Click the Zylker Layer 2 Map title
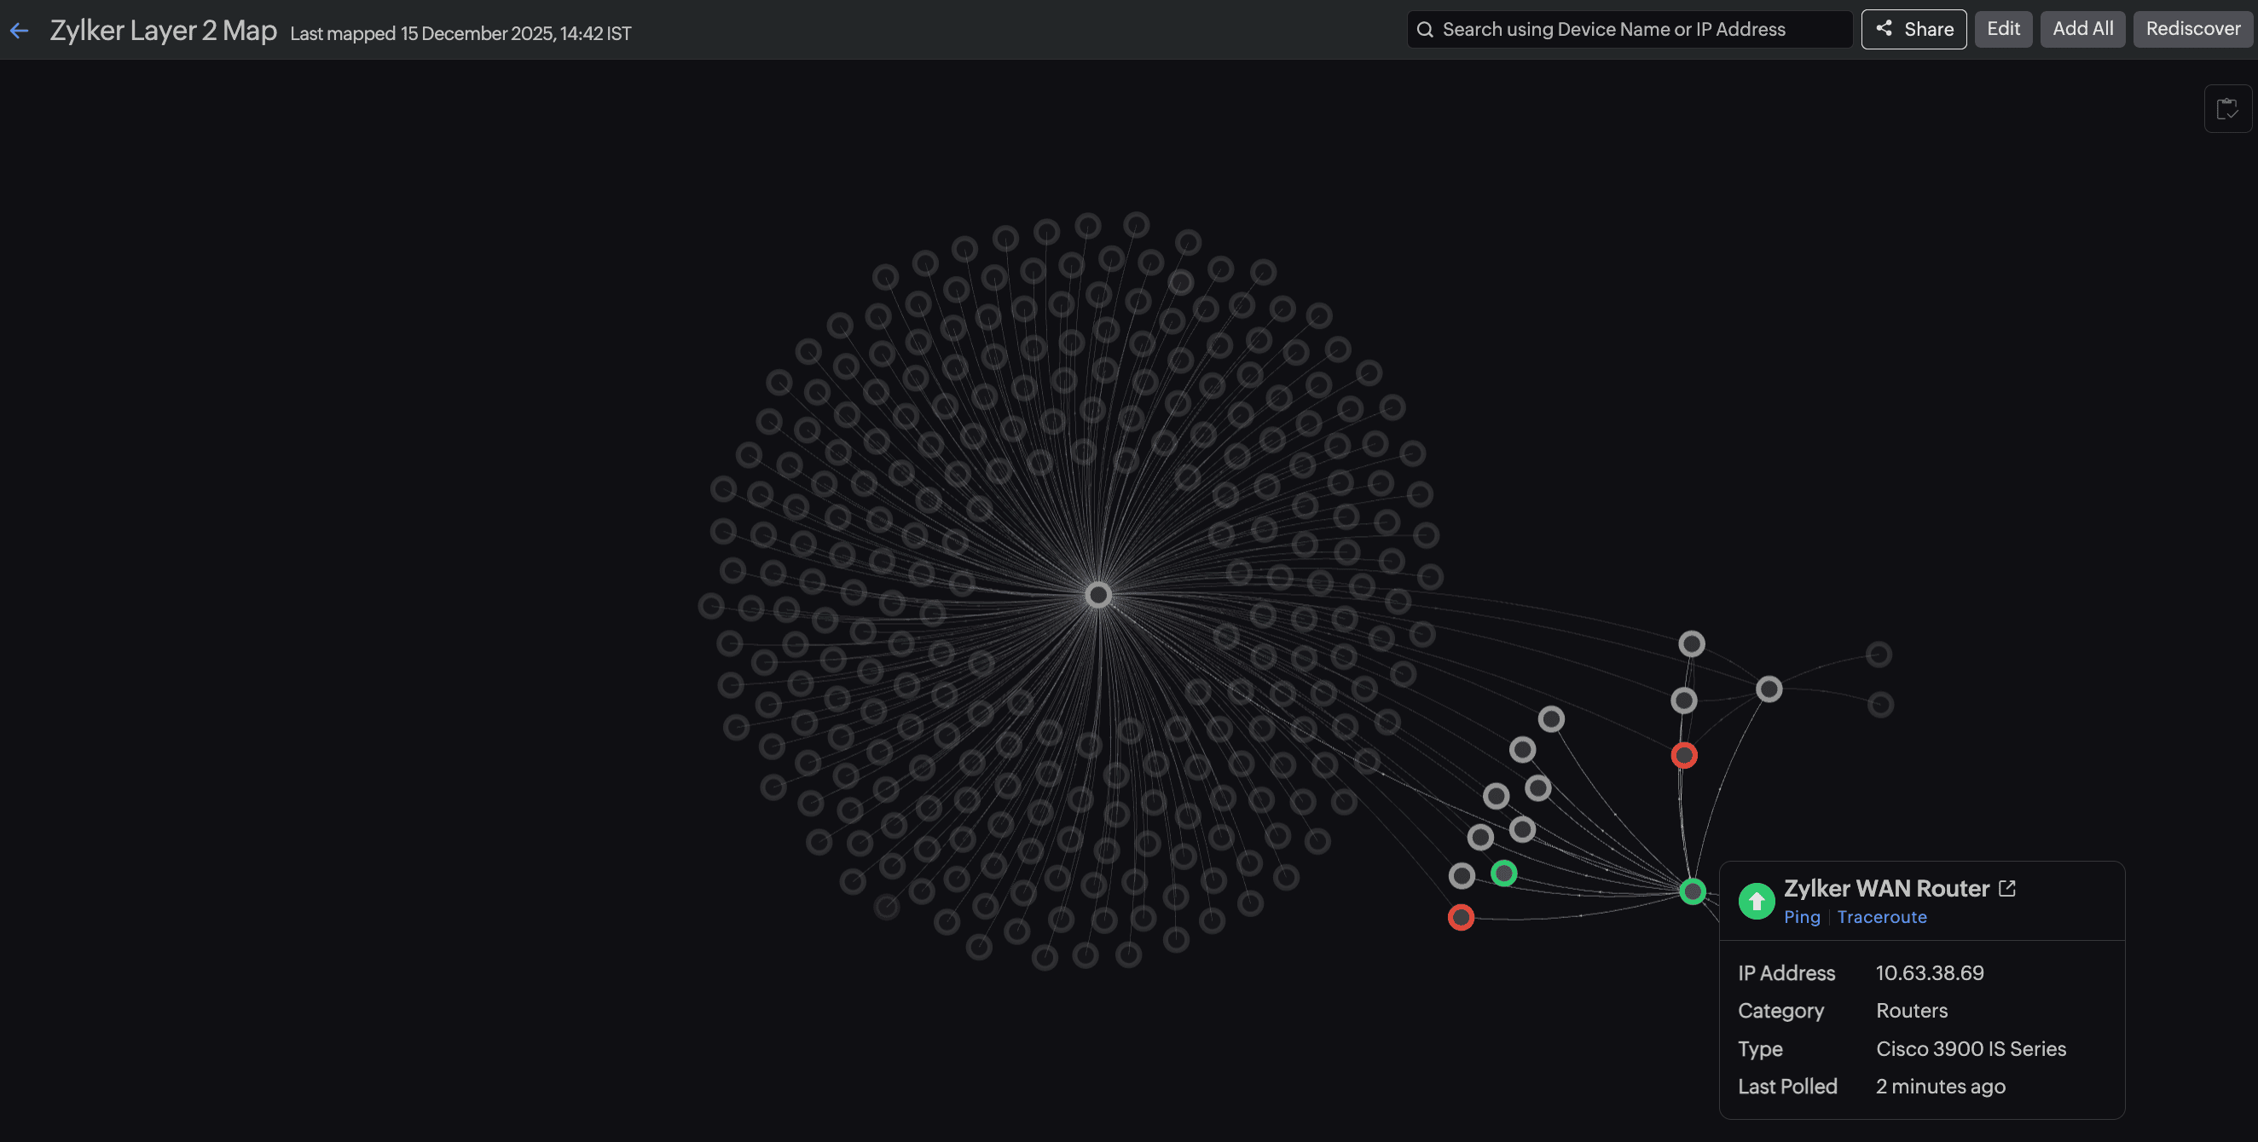This screenshot has width=2258, height=1142. point(163,31)
